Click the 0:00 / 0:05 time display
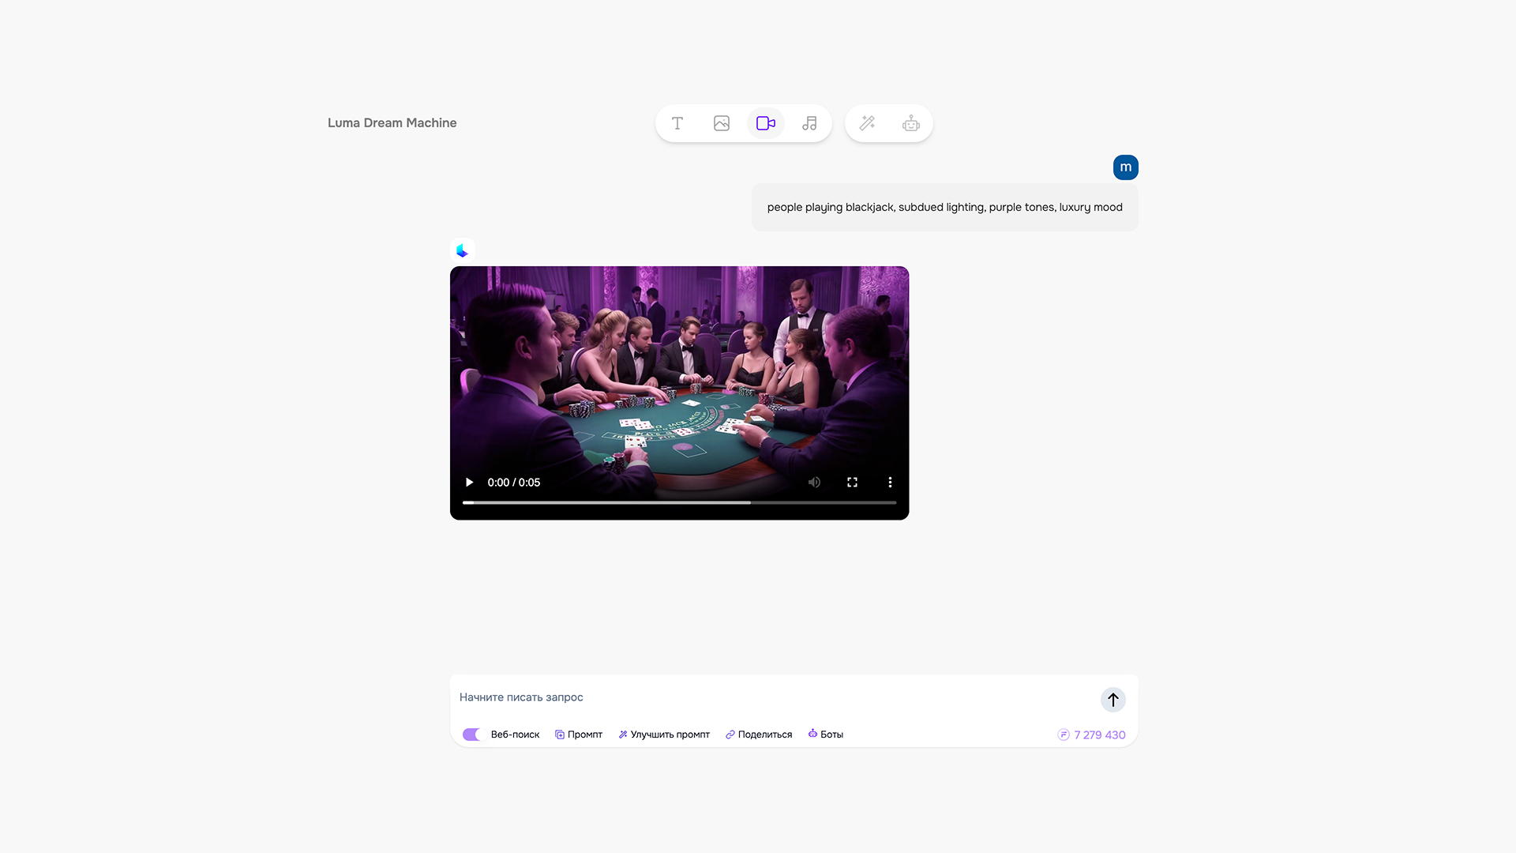Viewport: 1516px width, 853px height. [514, 483]
